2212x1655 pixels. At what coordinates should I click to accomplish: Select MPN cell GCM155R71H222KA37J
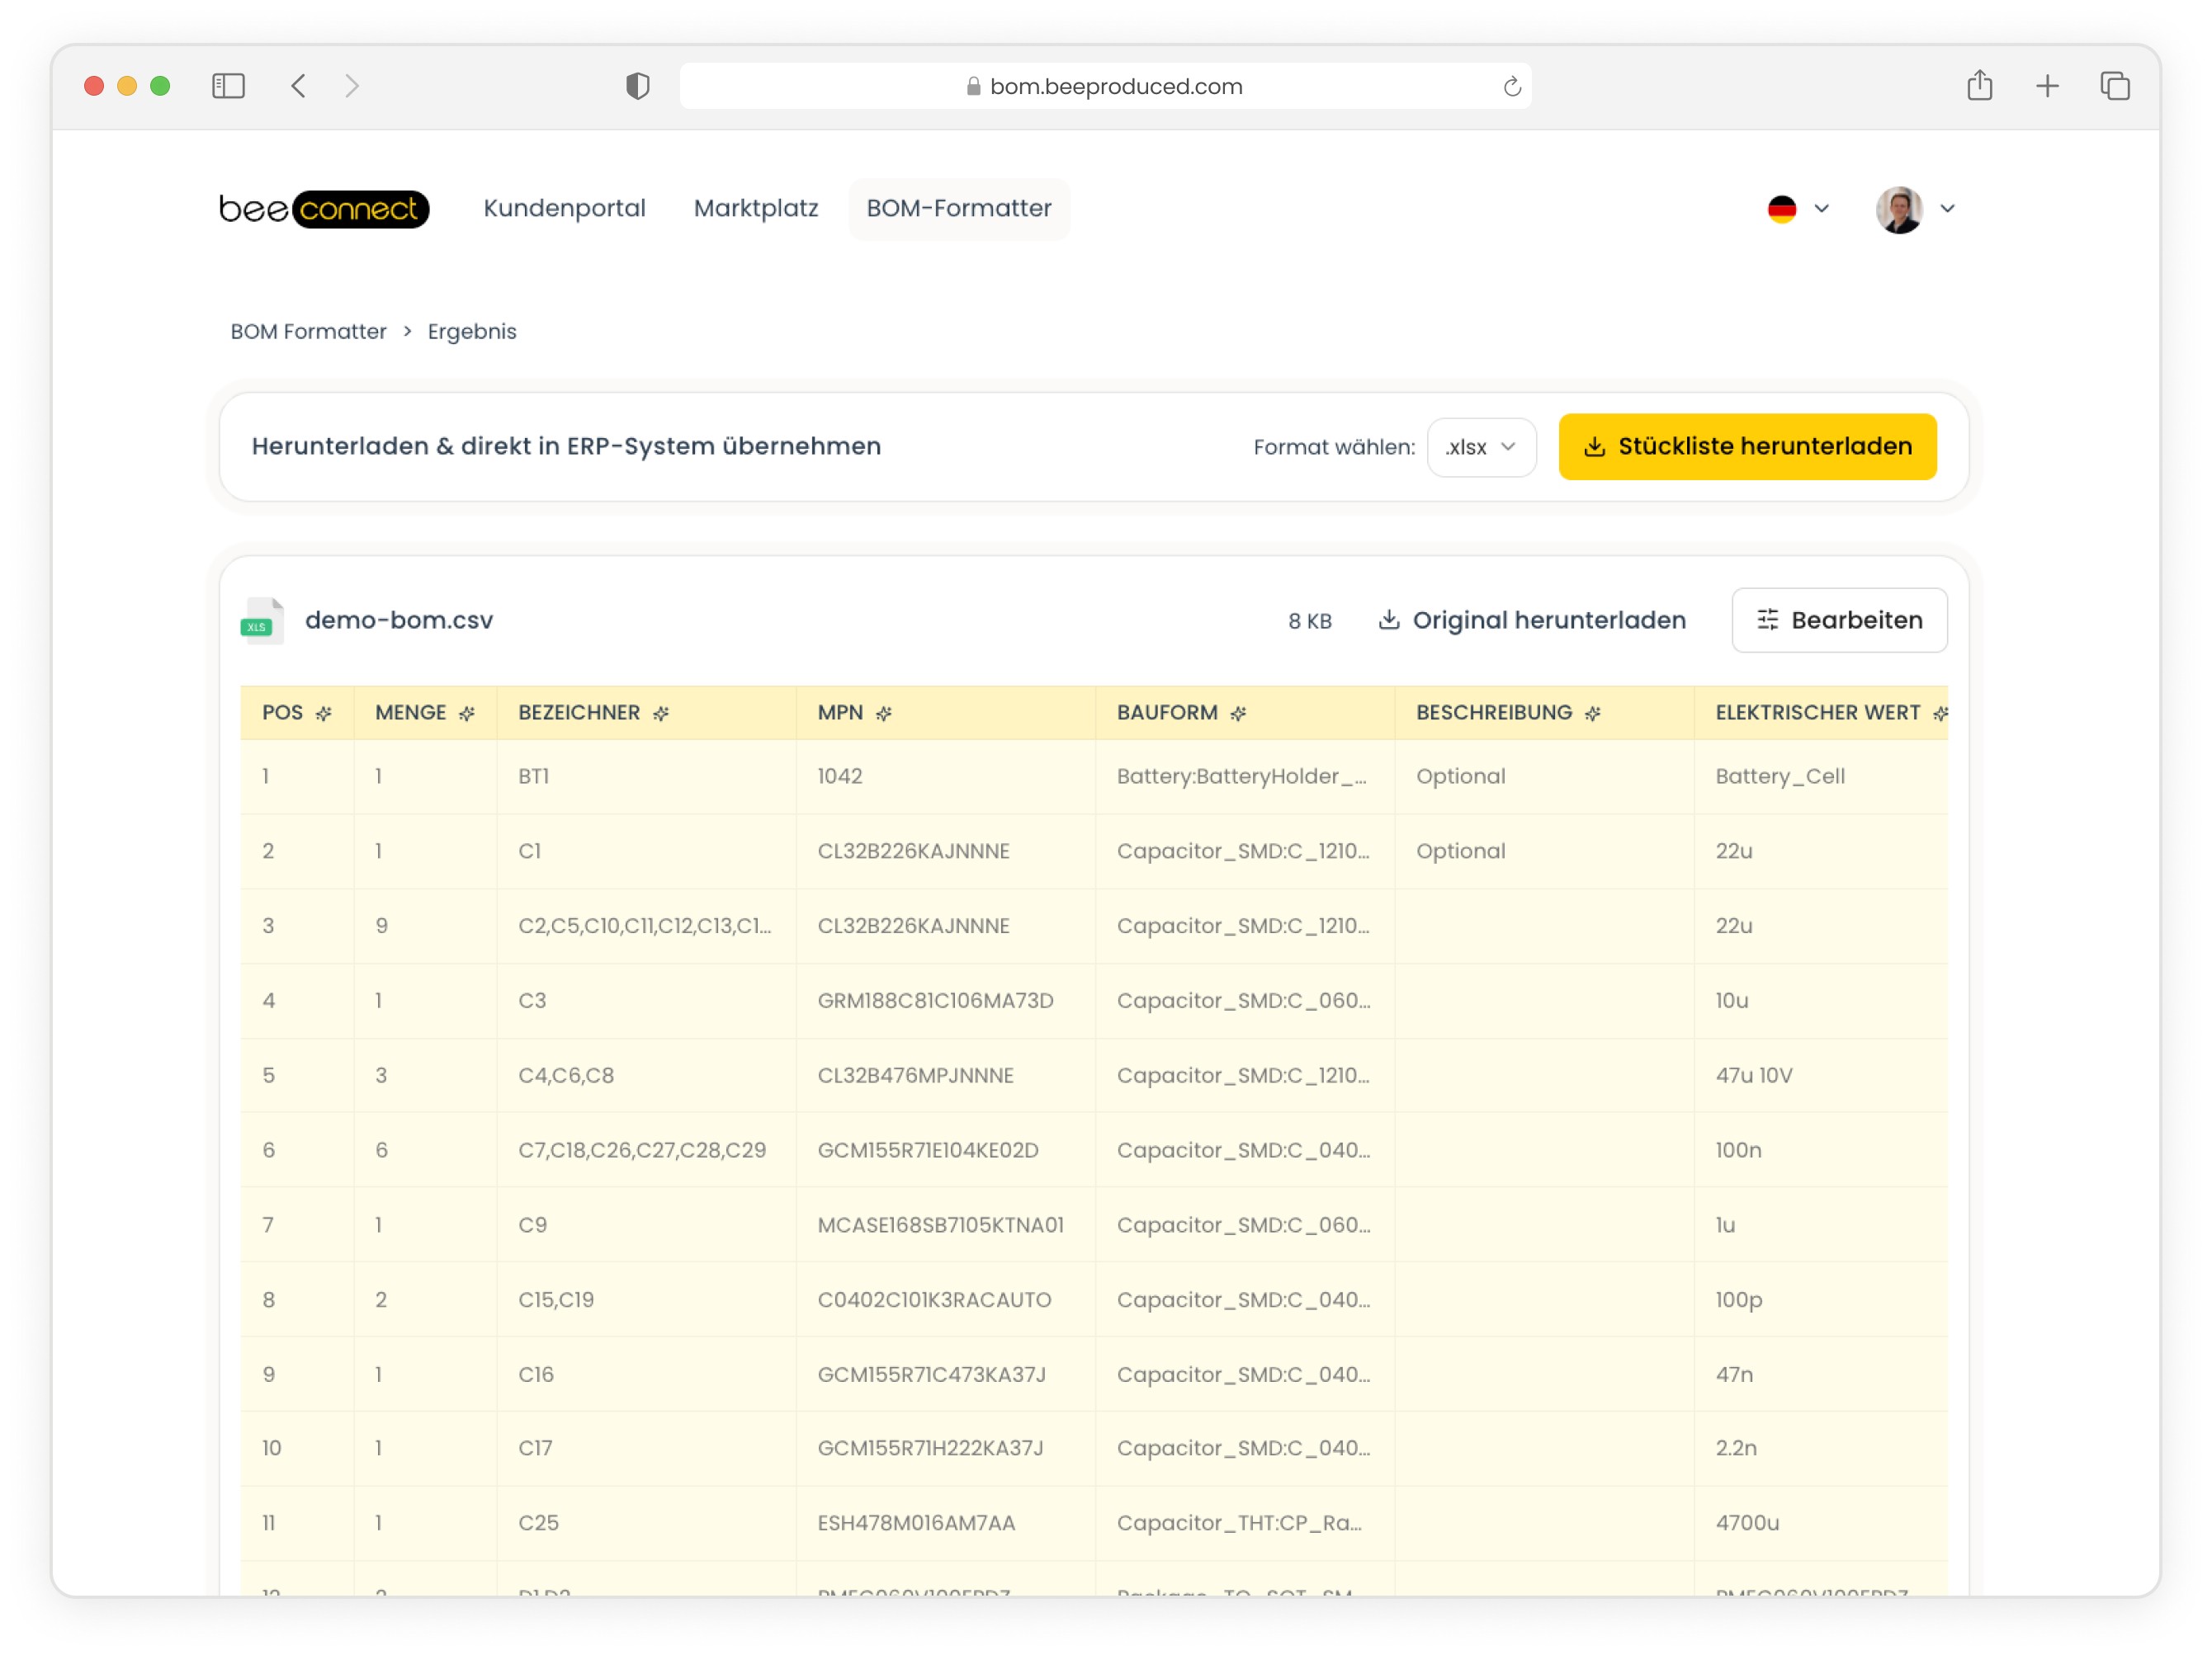[x=945, y=1448]
